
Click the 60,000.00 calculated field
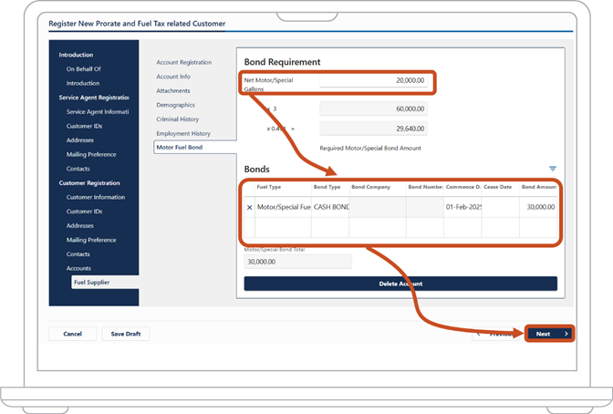coord(373,109)
